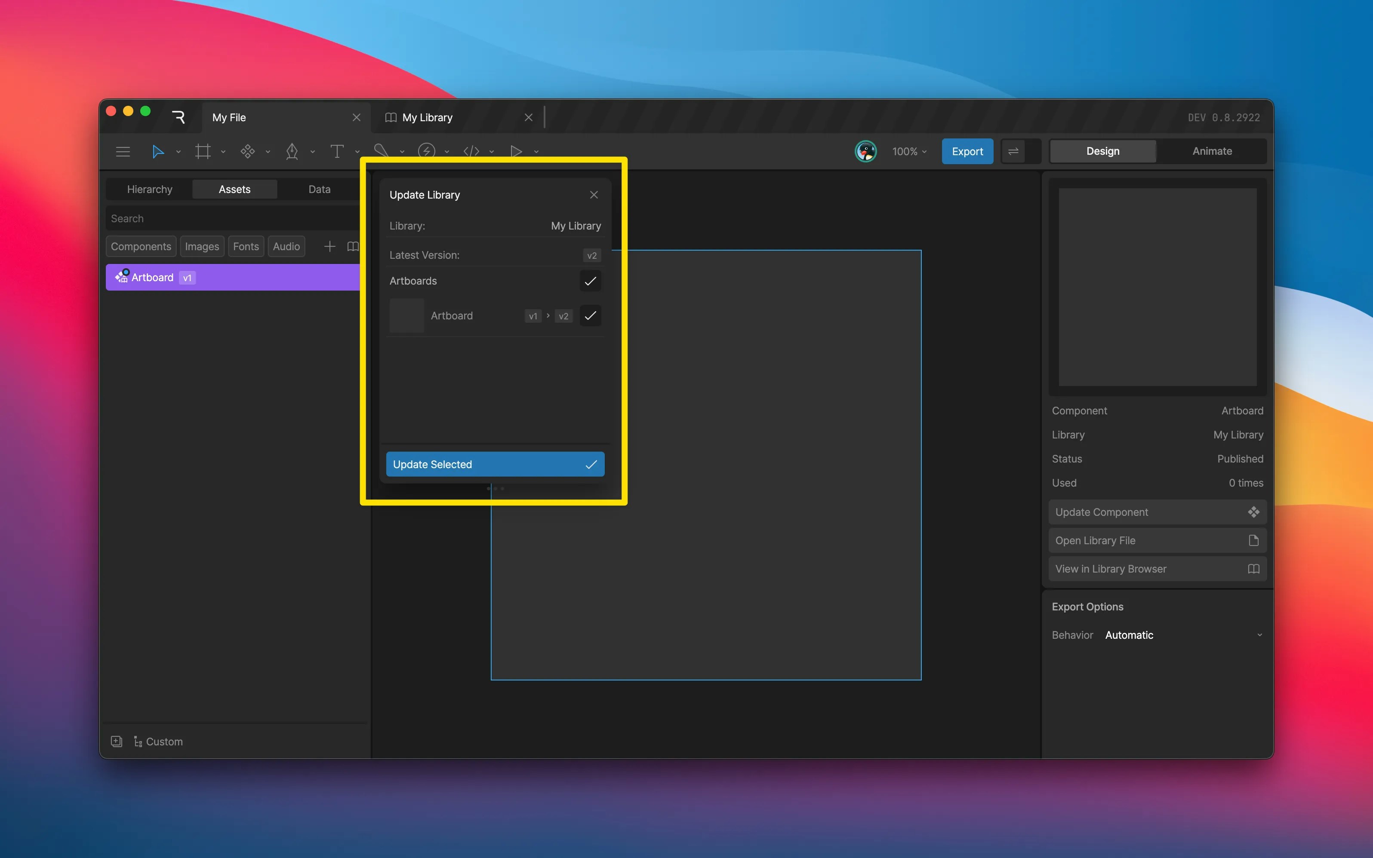This screenshot has height=858, width=1373.
Task: Select the Artboard frame tool
Action: tap(203, 151)
